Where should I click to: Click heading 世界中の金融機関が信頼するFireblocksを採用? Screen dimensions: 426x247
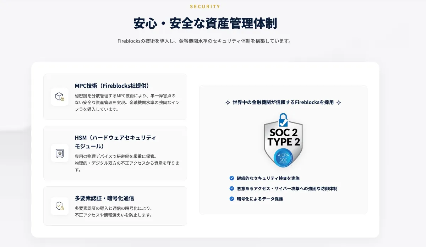click(283, 102)
